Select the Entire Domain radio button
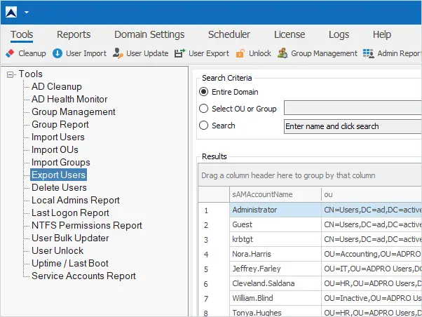 pyautogui.click(x=203, y=92)
